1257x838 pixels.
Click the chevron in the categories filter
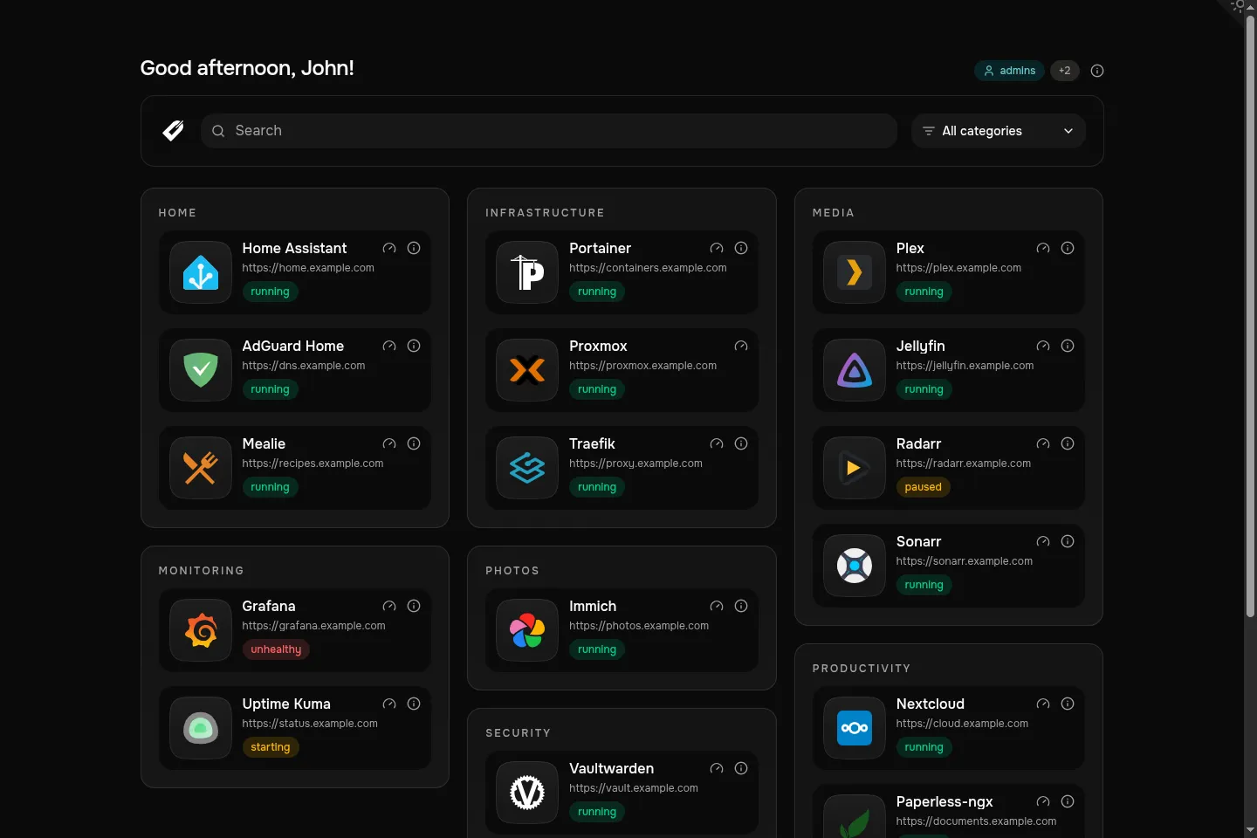pyautogui.click(x=1068, y=131)
